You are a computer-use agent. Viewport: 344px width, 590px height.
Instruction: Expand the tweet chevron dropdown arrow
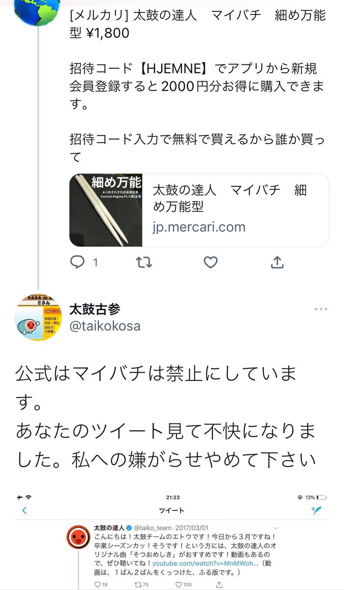(x=276, y=528)
